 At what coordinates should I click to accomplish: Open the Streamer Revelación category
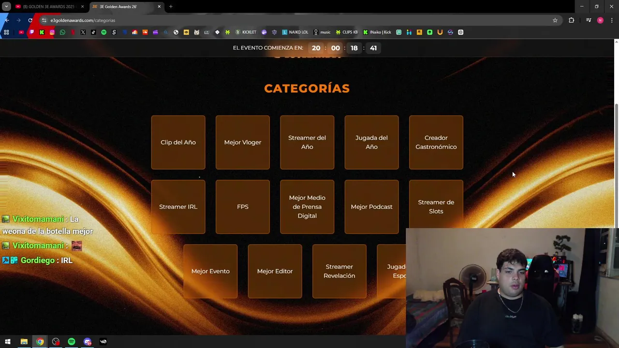tap(339, 271)
